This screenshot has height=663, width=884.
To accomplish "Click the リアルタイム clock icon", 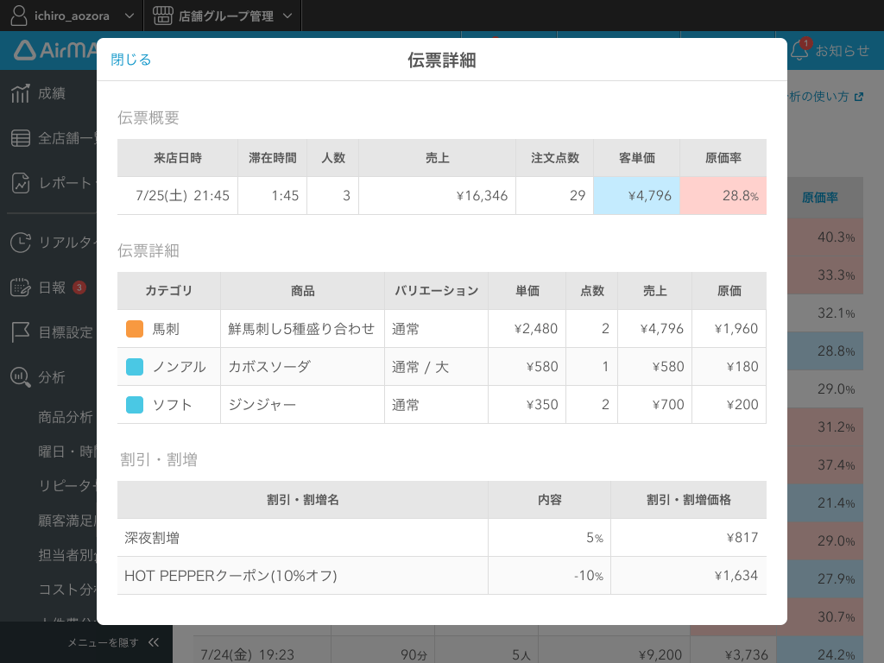I will pos(21,243).
